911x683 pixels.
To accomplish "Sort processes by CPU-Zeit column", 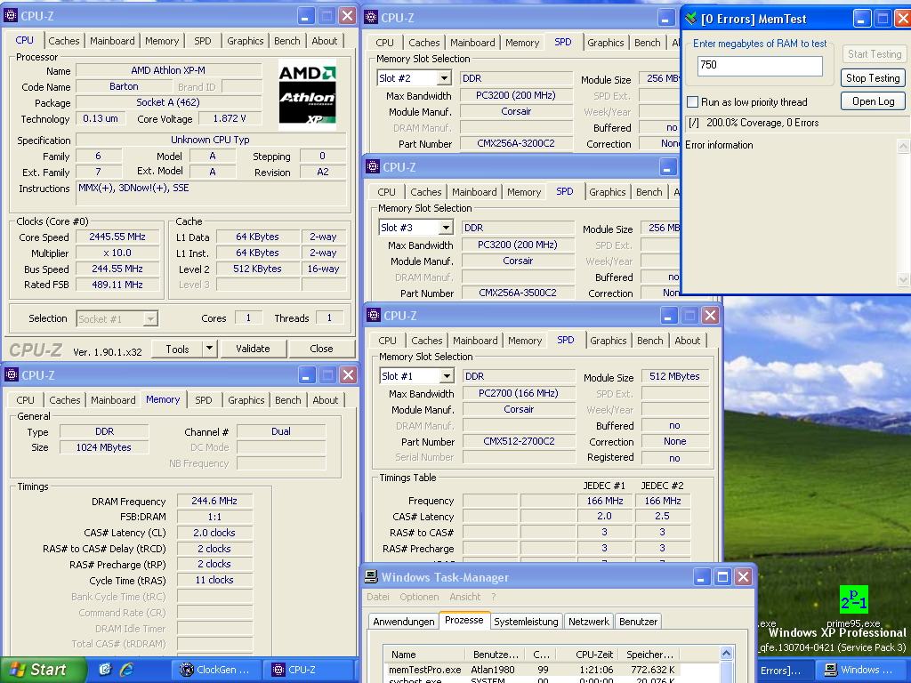I will point(592,655).
